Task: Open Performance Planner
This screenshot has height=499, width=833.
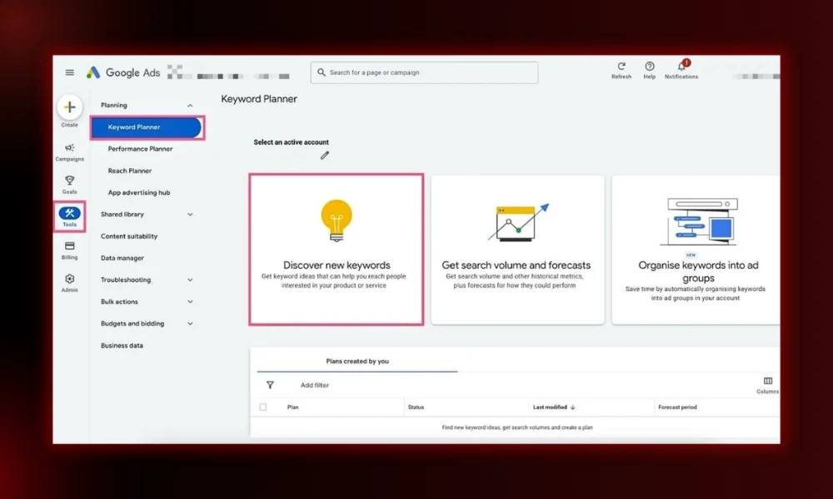Action: click(140, 149)
